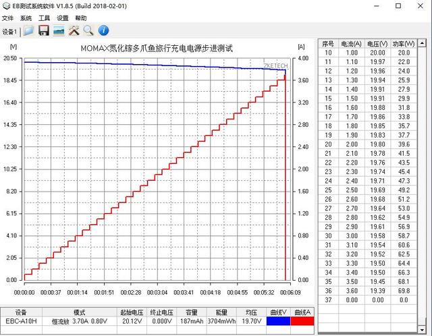Click the 恒流放 3.70A 0.80V mode cell
Screen dimensions: 432x336
point(80,321)
